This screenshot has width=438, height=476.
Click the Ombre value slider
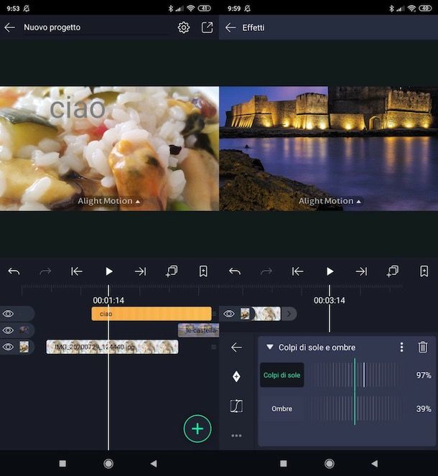pos(355,409)
